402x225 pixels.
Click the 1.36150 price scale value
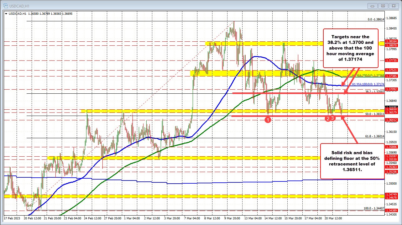coord(392,132)
